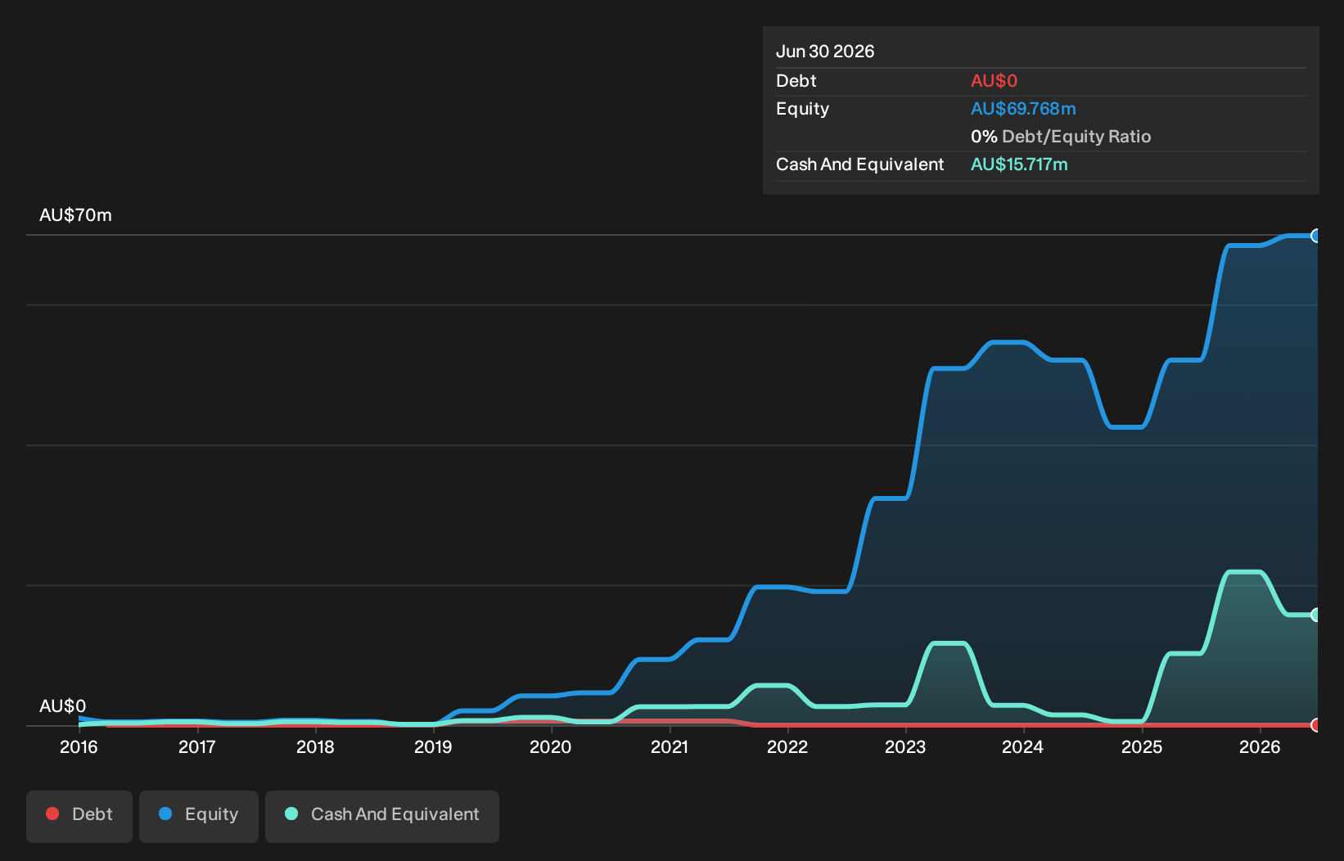Click the Jun 30 2026 tooltip date
This screenshot has width=1344, height=861.
point(825,52)
